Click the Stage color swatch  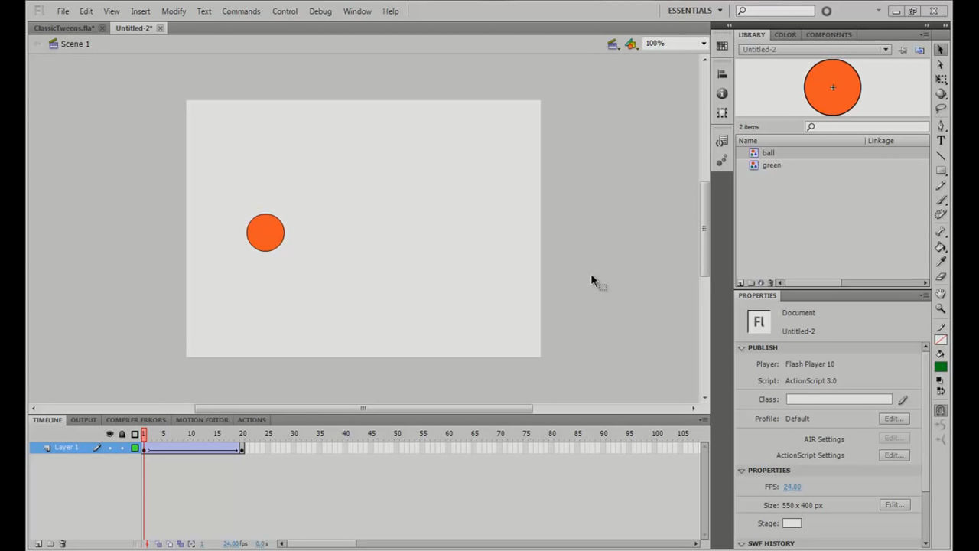792,523
